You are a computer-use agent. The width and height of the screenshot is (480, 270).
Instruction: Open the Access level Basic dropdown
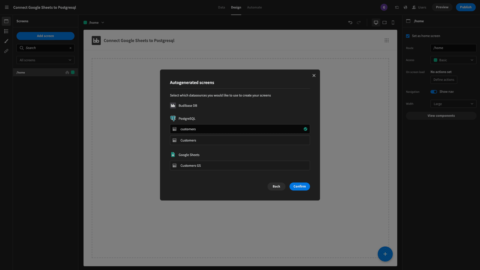453,60
